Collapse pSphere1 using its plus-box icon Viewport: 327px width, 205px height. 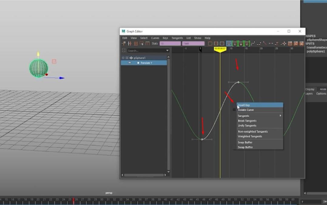pyautogui.click(x=127, y=58)
